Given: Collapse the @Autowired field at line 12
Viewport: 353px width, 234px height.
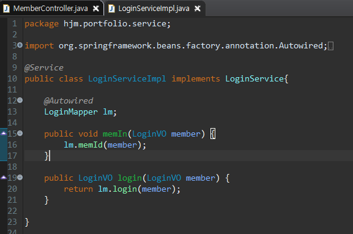Looking at the screenshot, I should tap(20, 100).
